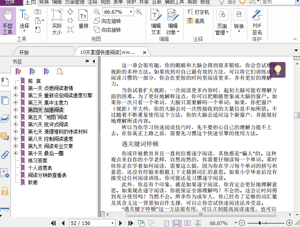Open the Protect ribbon tab
300x227 pixels.
click(x=131, y=2)
